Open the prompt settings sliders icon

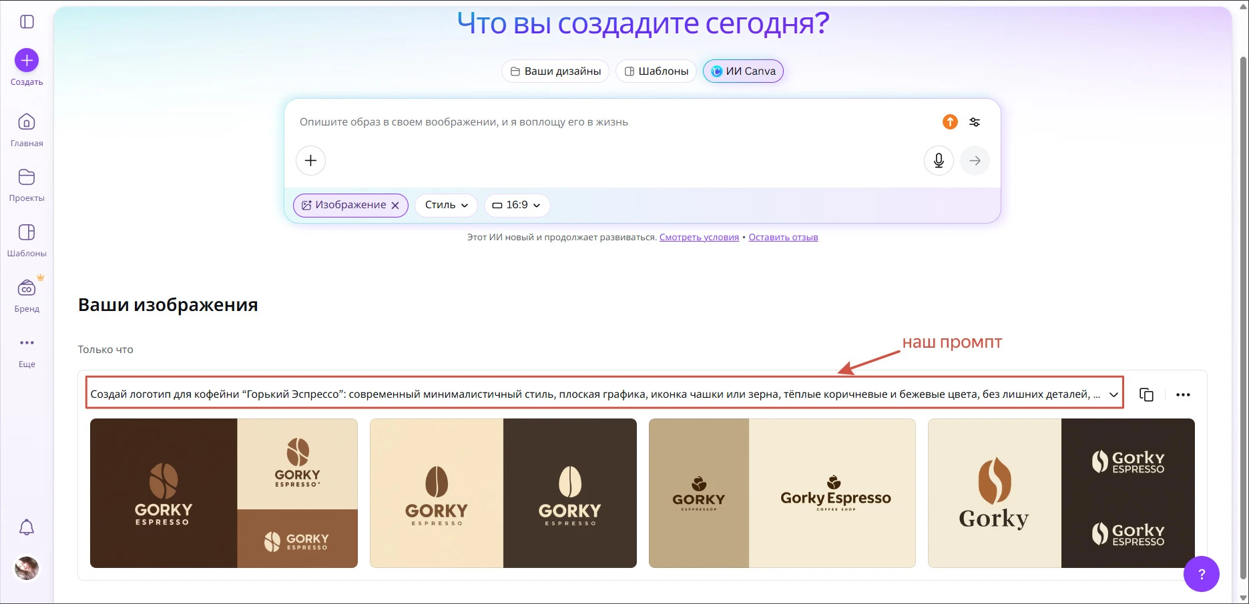pos(975,122)
